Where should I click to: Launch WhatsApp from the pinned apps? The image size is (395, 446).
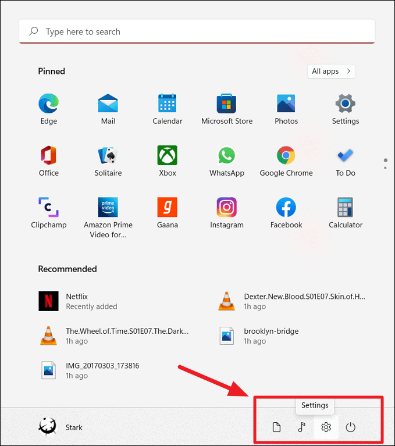coord(227,161)
